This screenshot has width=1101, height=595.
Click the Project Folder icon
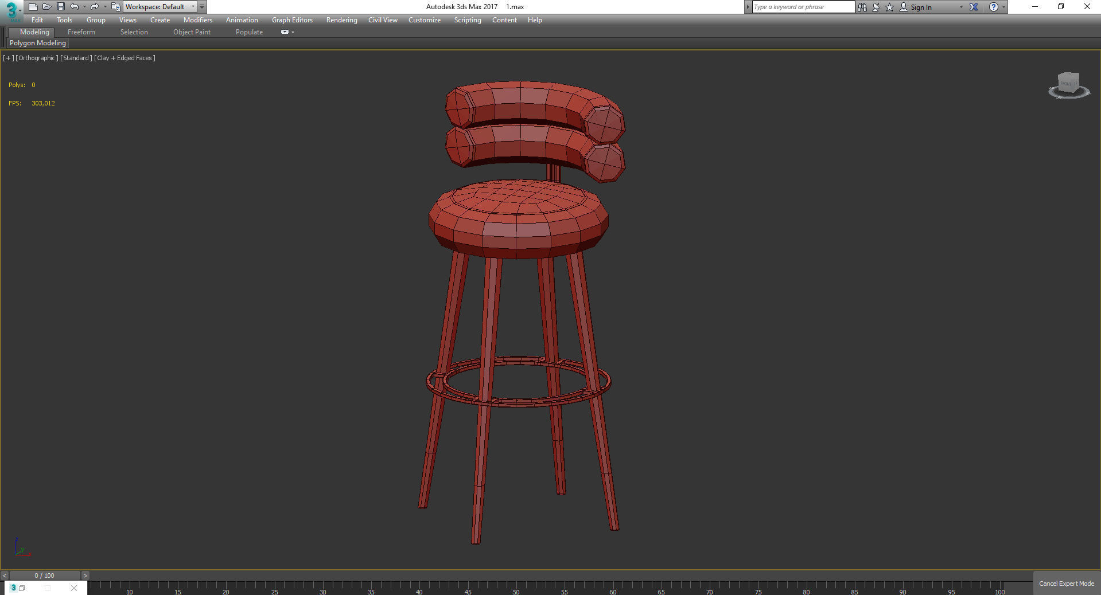(115, 7)
